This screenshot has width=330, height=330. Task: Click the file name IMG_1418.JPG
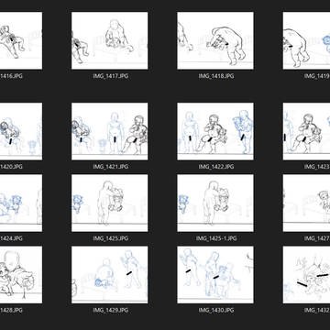point(216,76)
